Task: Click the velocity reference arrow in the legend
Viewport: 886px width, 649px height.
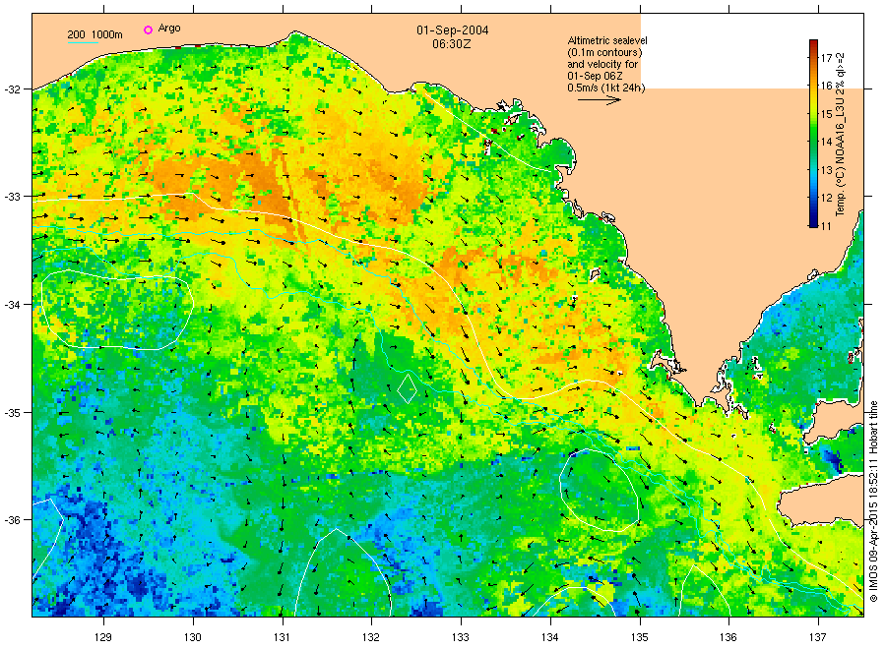Action: tap(600, 100)
